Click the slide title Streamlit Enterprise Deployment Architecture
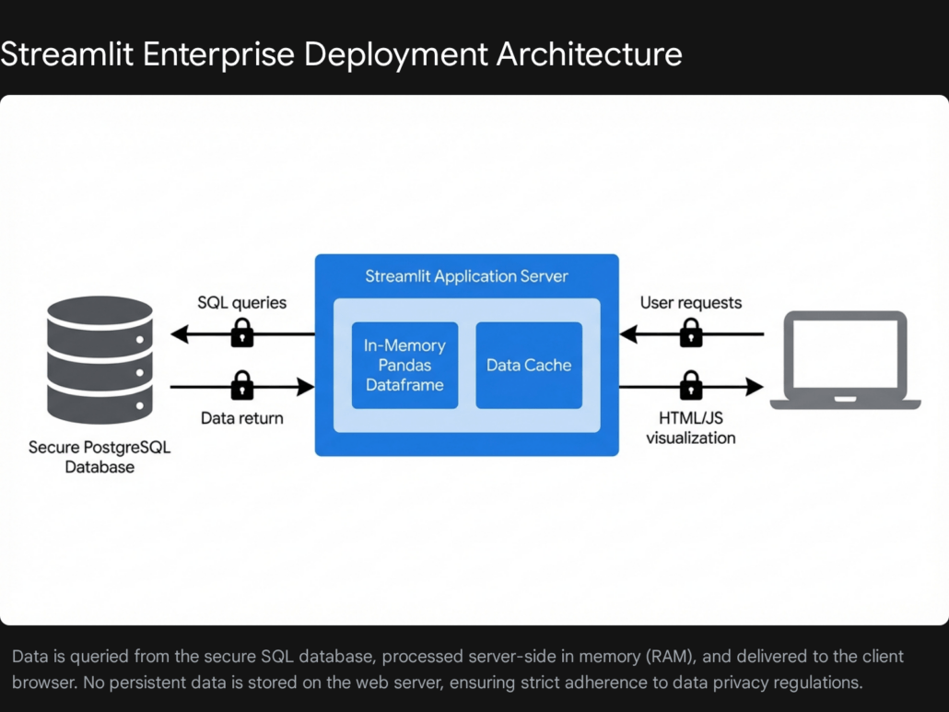 point(341,53)
